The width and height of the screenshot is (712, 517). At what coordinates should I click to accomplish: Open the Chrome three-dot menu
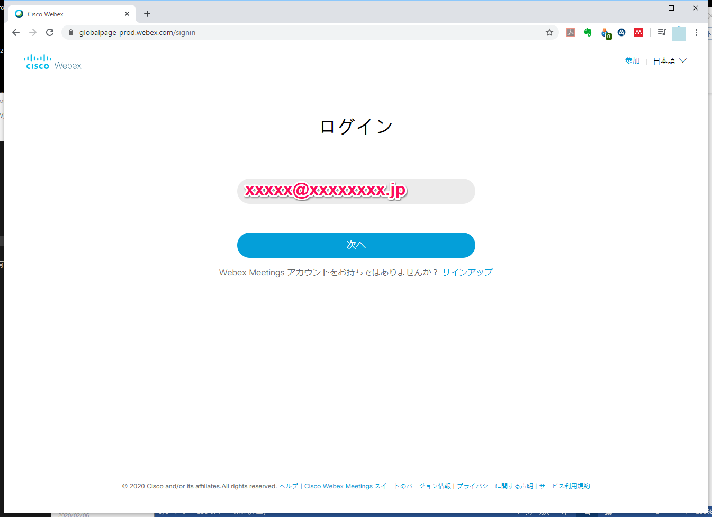coord(696,32)
